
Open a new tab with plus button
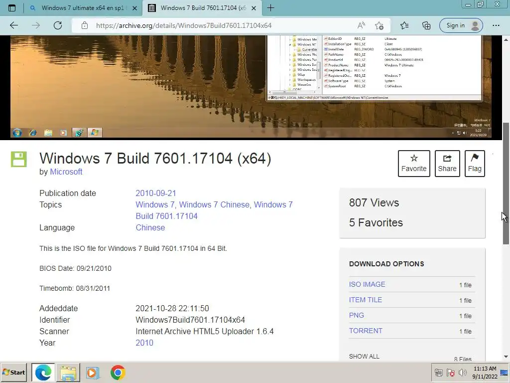(270, 8)
